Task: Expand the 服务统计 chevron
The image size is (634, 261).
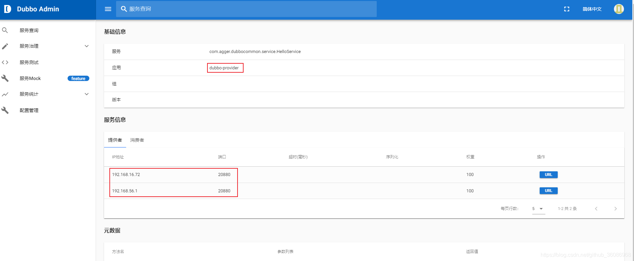Action: (x=87, y=94)
